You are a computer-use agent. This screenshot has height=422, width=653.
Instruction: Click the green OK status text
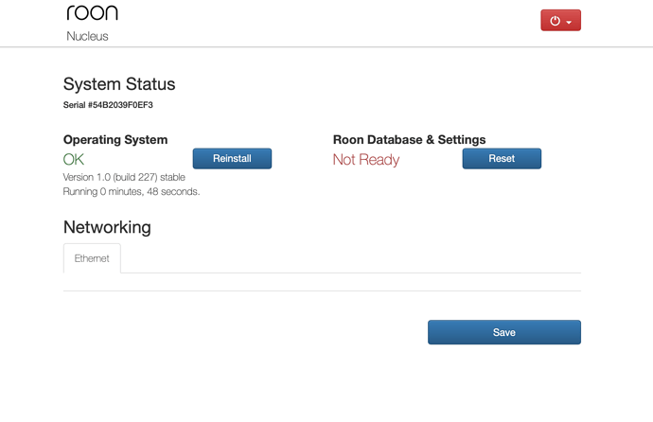click(74, 159)
